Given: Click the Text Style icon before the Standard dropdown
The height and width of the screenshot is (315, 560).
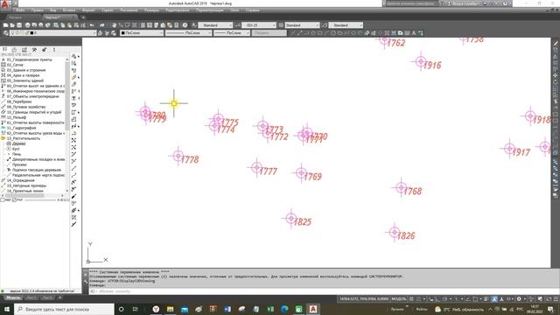Looking at the screenshot, I should (x=194, y=25).
